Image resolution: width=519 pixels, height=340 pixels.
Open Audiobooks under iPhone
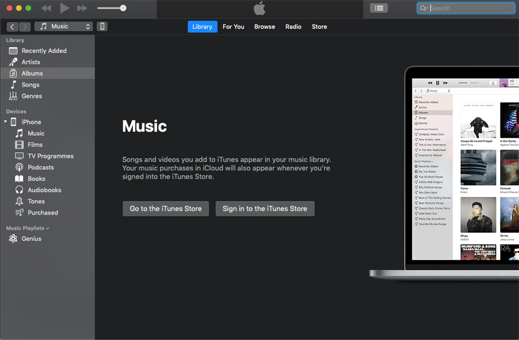pos(48,190)
